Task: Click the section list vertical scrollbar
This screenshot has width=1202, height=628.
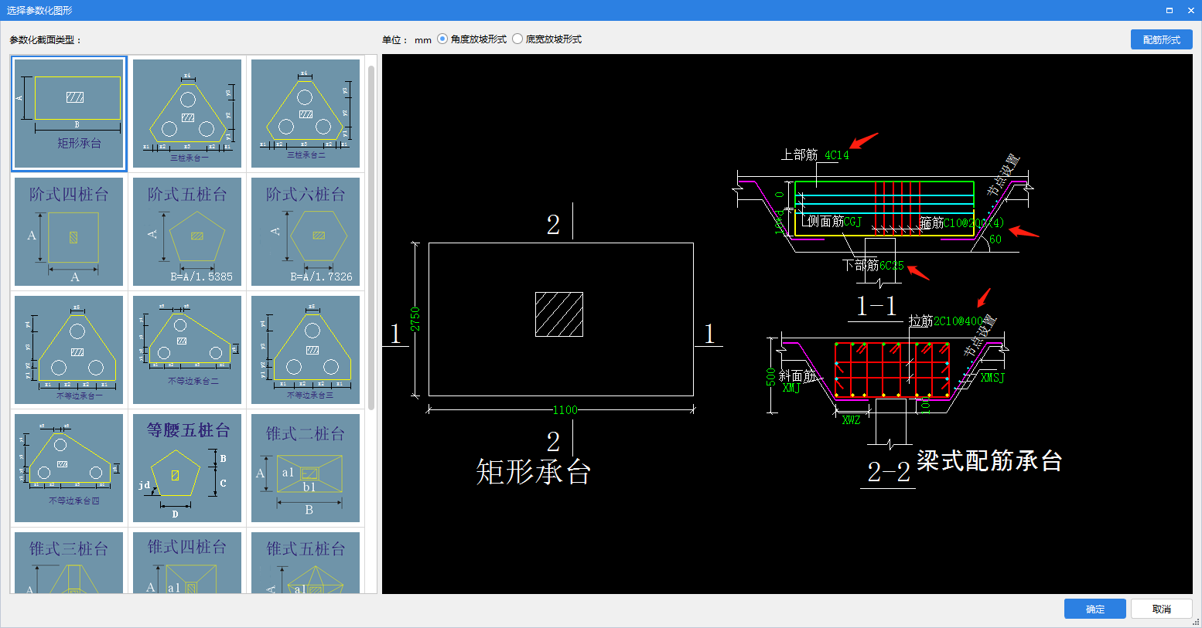Action: [371, 232]
